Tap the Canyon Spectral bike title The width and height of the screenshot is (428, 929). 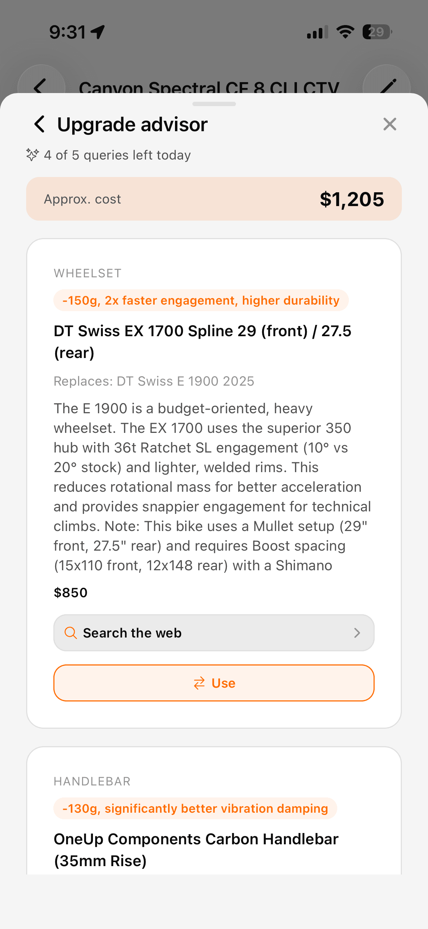click(209, 87)
